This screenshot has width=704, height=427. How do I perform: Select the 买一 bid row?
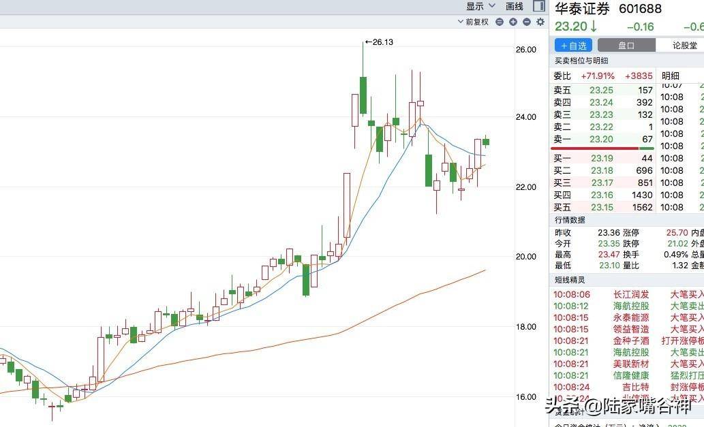click(x=603, y=158)
